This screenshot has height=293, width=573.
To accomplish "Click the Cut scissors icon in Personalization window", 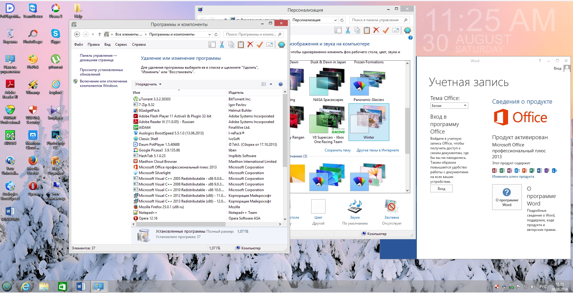I will 348,30.
